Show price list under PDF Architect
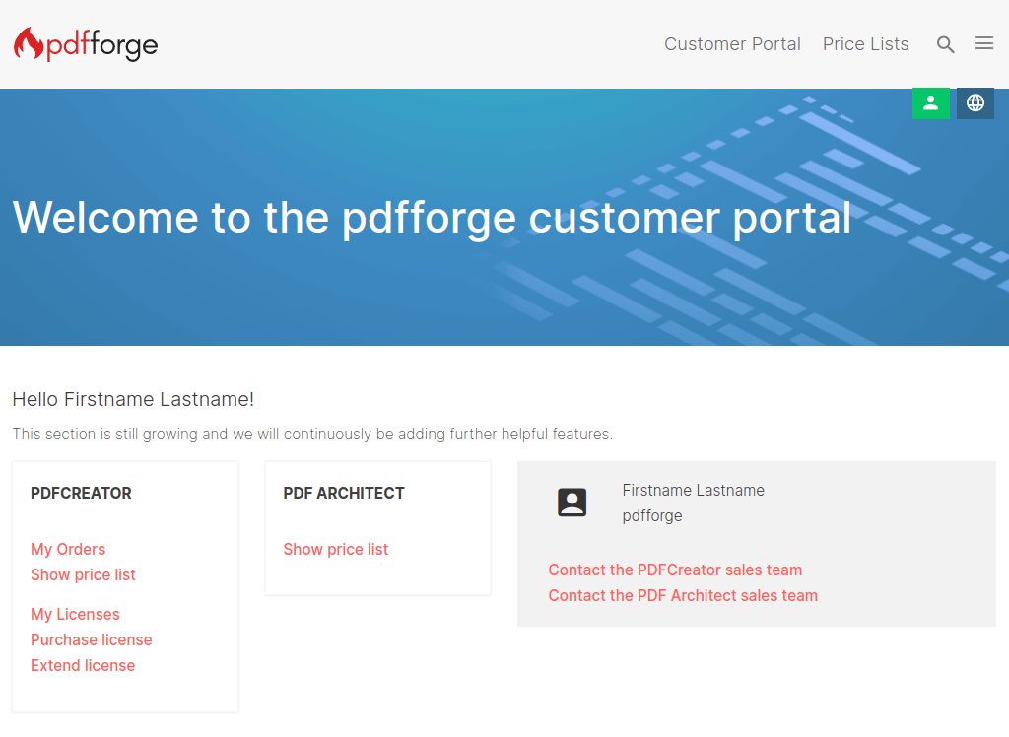 (x=336, y=549)
